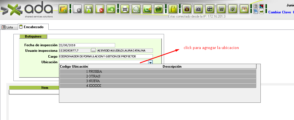The width and height of the screenshot is (294, 120).
Task: Click the Cargo input field
Action: [x=106, y=56]
